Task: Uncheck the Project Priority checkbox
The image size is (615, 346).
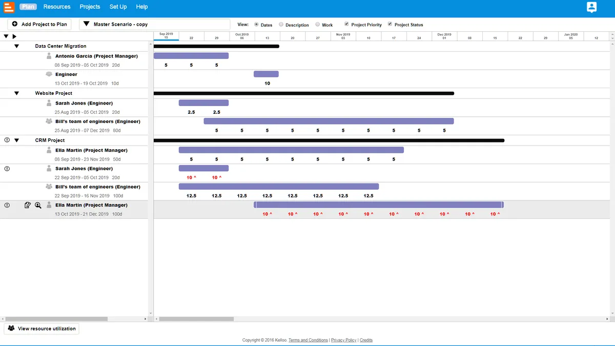Action: pos(347,24)
